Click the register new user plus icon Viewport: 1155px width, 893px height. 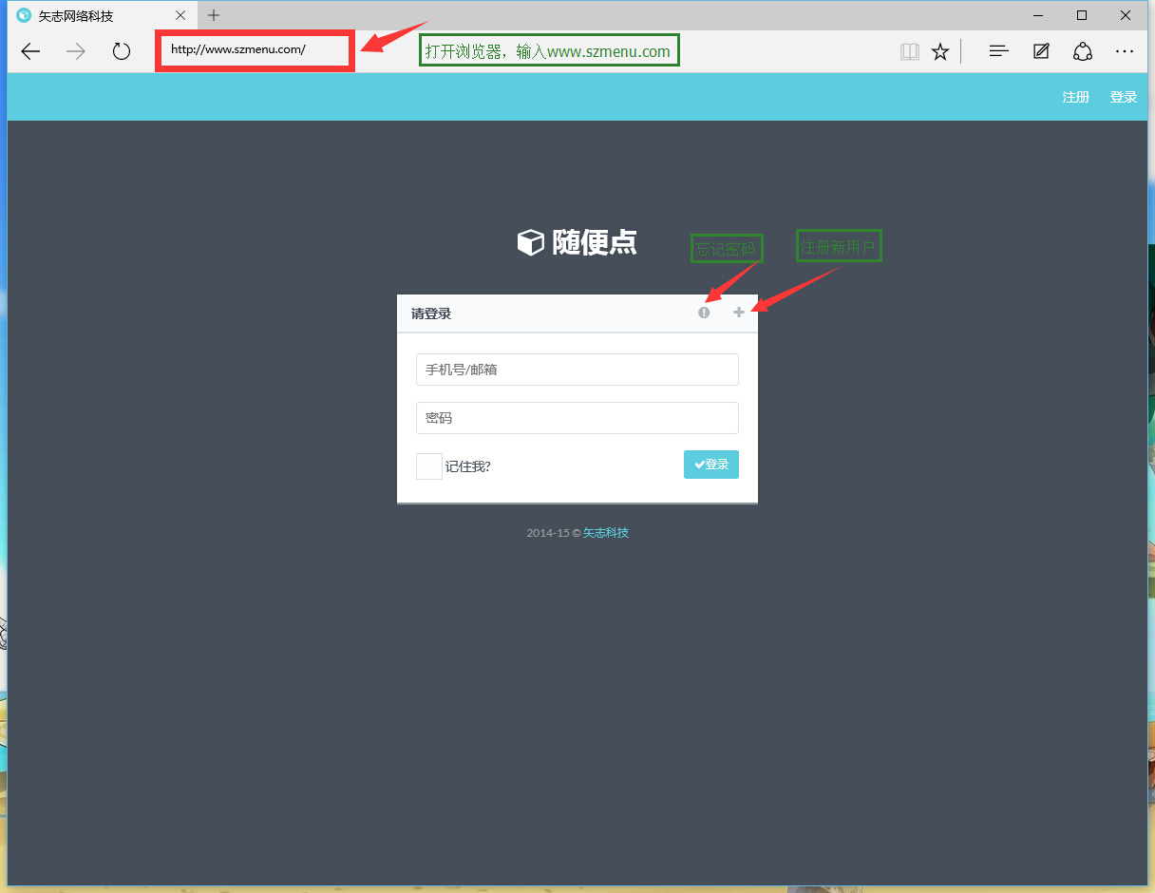pos(739,313)
